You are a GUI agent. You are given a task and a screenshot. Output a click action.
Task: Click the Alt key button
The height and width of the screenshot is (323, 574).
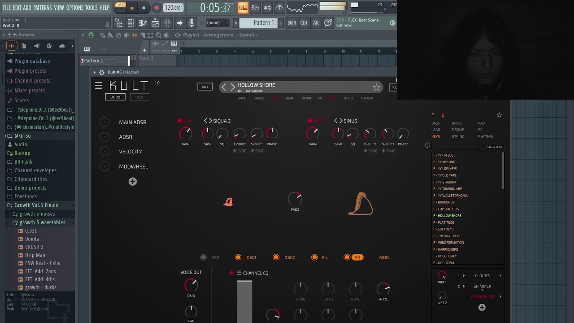coord(316,23)
